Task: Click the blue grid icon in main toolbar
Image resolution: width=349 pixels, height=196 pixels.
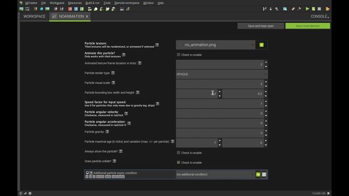Action: click(x=76, y=9)
